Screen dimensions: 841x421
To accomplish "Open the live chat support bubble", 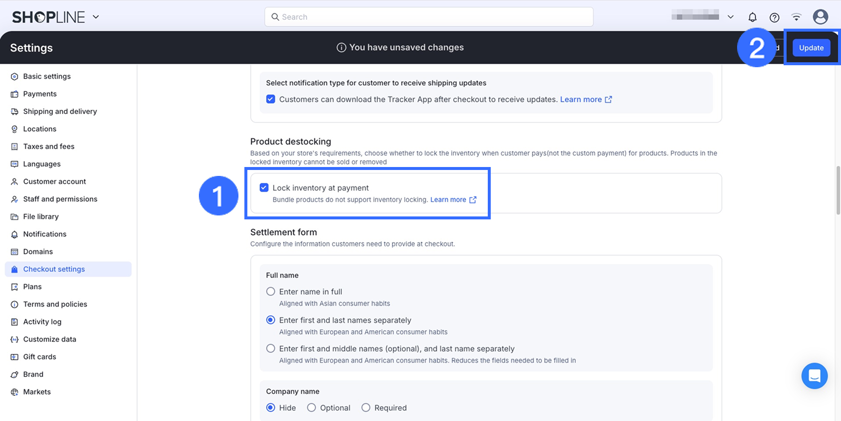I will [814, 376].
